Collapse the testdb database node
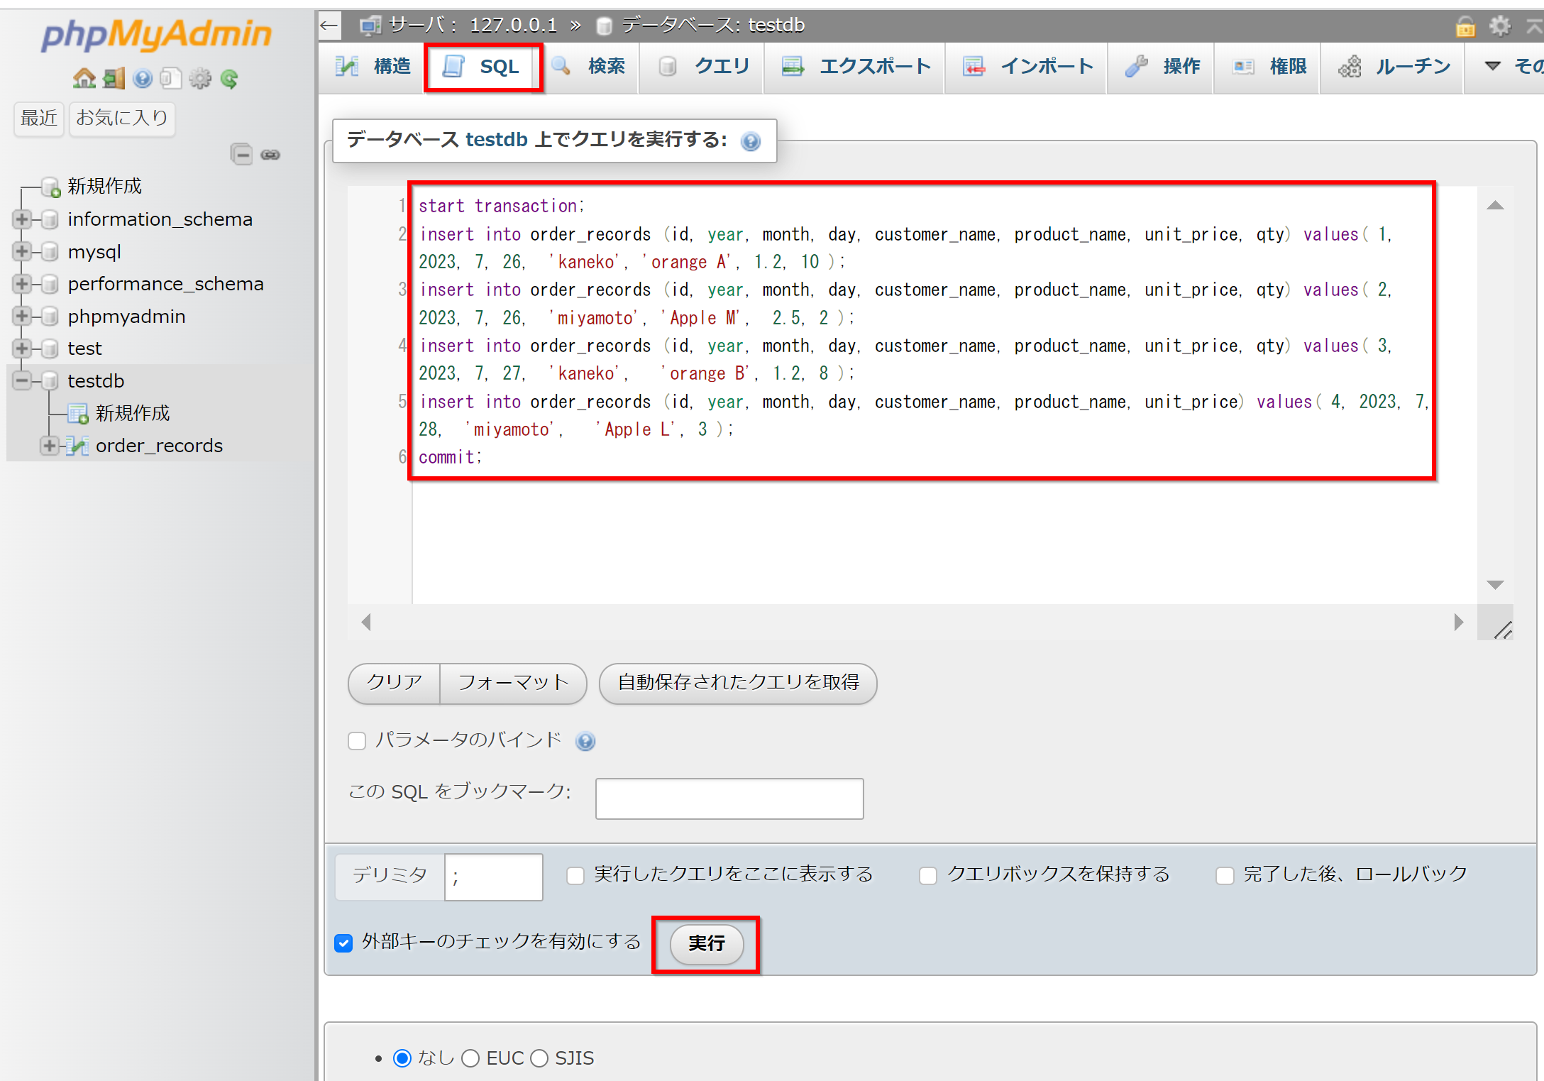1544x1081 pixels. tap(22, 381)
